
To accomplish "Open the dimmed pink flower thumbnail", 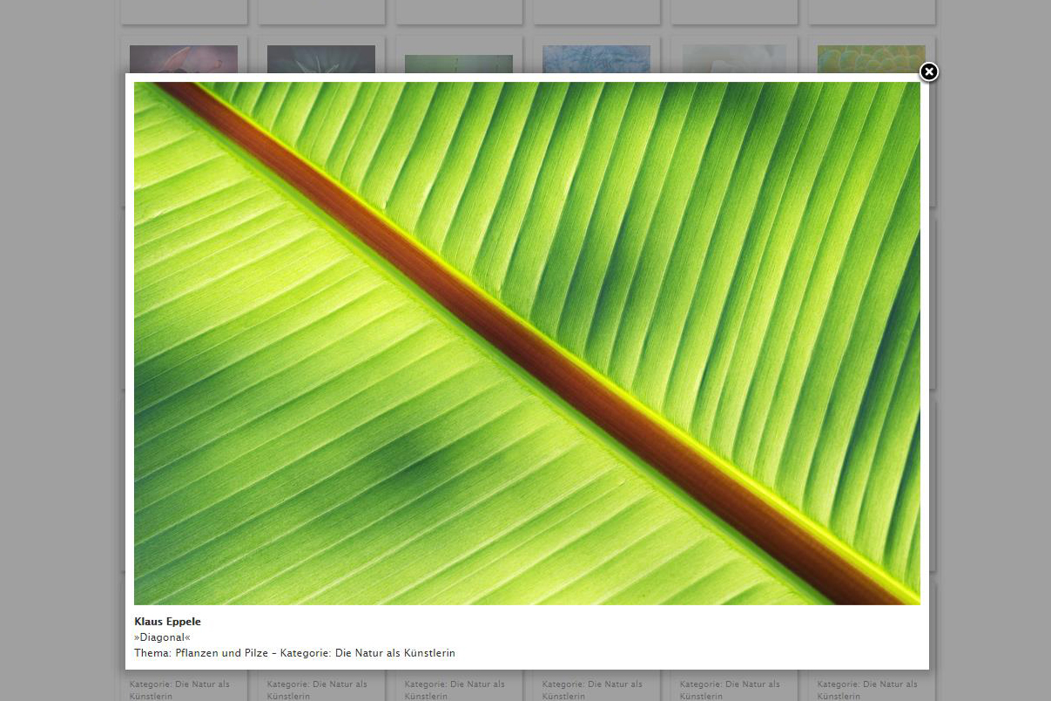I will pyautogui.click(x=183, y=59).
